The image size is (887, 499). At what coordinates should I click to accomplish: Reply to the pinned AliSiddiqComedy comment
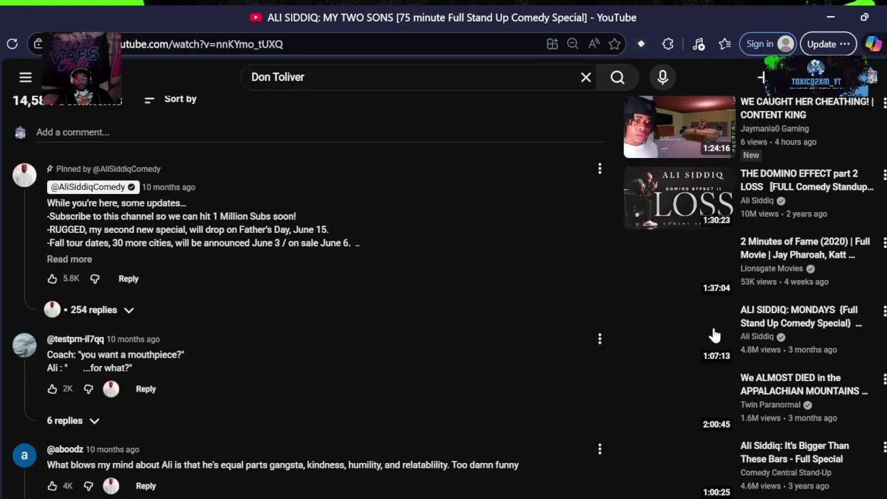click(x=128, y=279)
